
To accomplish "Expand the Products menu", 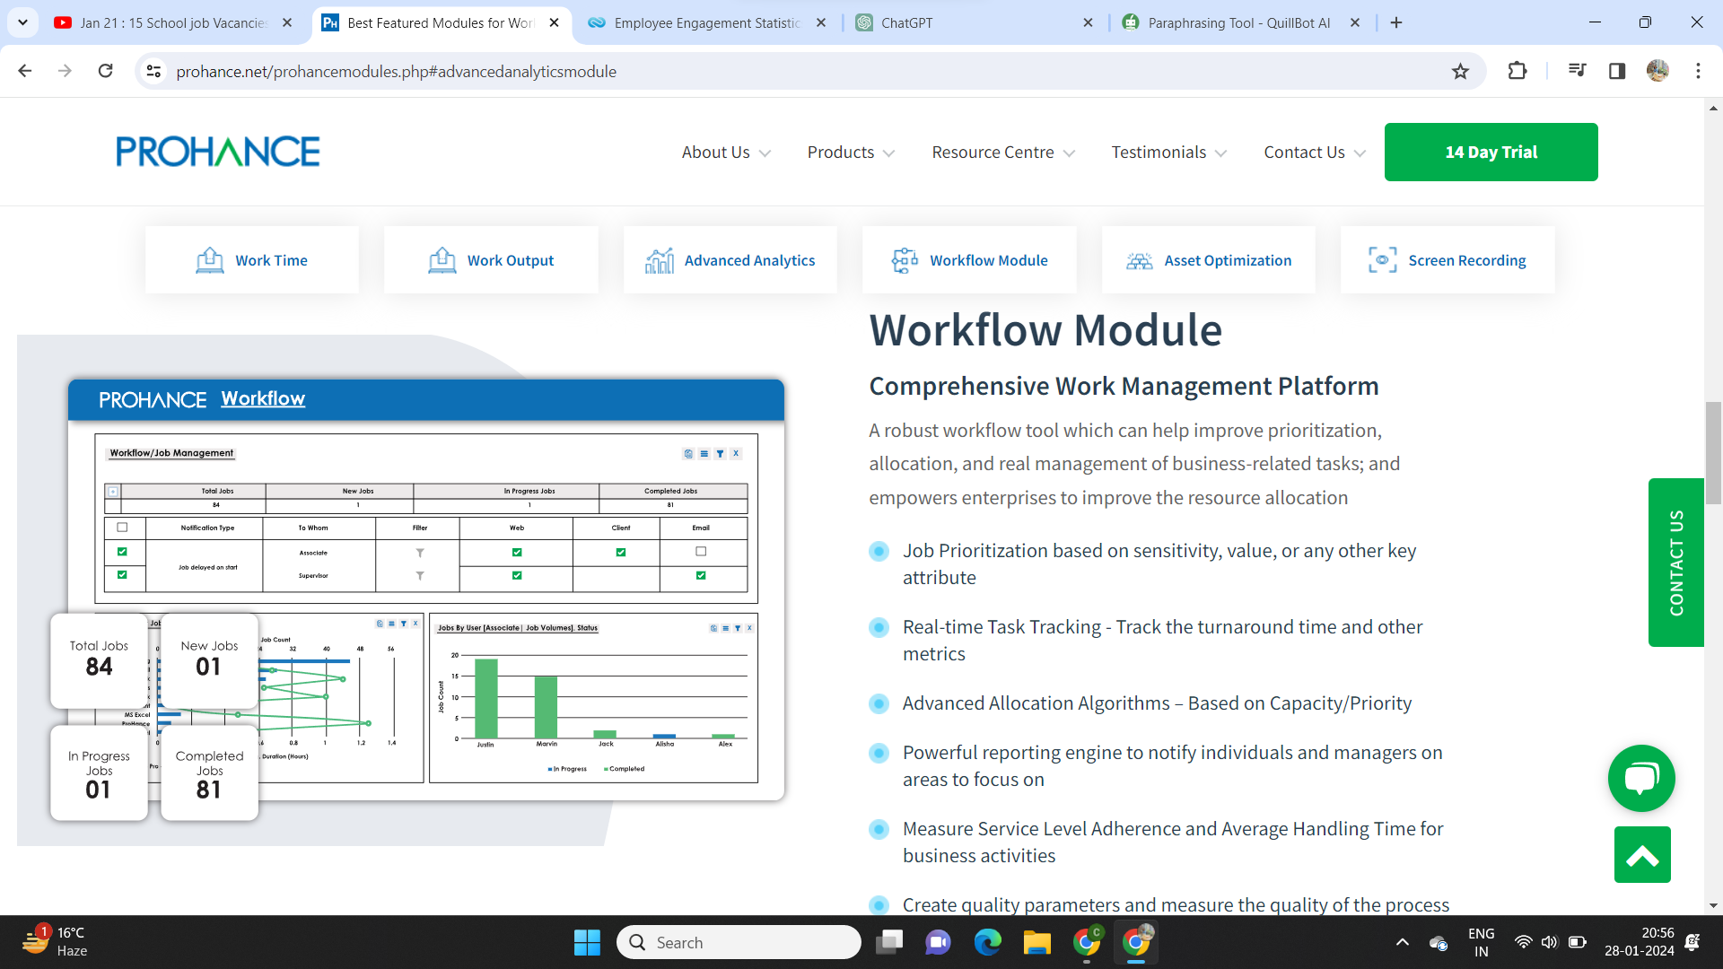I will [851, 153].
